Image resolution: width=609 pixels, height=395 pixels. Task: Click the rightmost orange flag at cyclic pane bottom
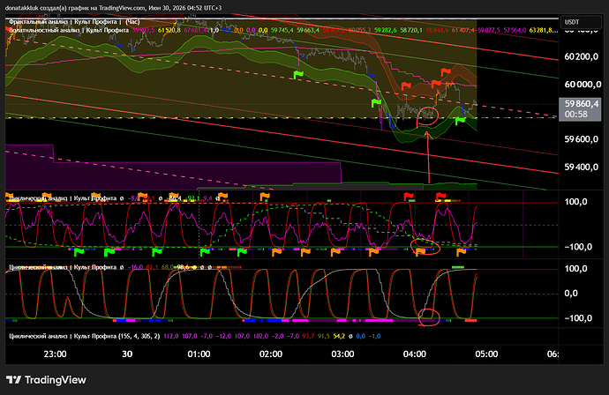[x=462, y=252]
